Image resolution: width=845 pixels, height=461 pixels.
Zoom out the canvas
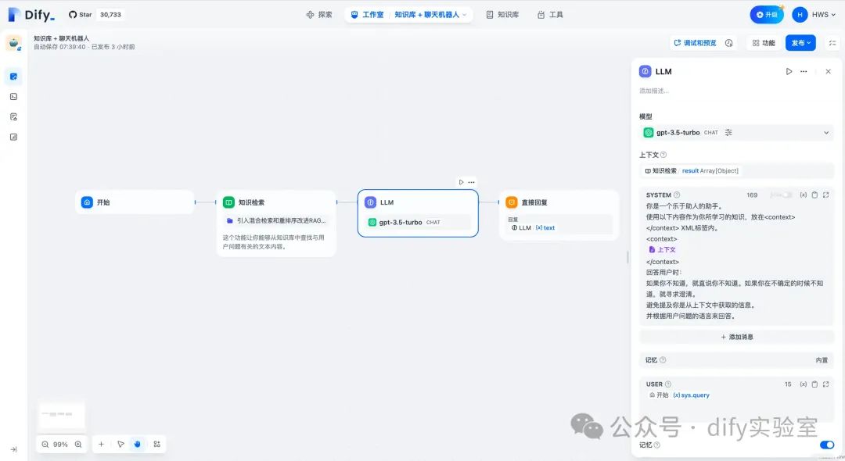coord(45,445)
